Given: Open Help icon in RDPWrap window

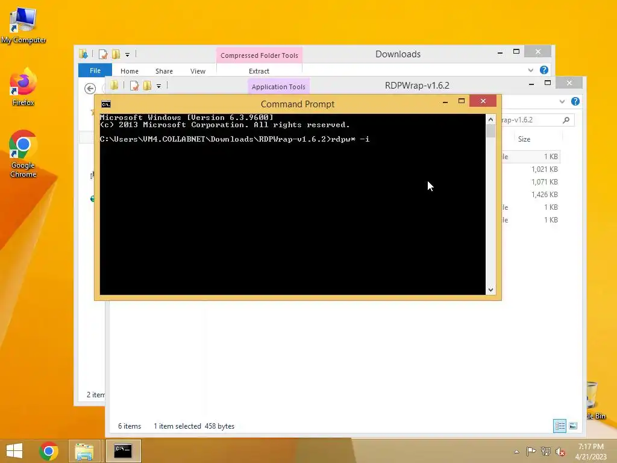Looking at the screenshot, I should click(575, 101).
